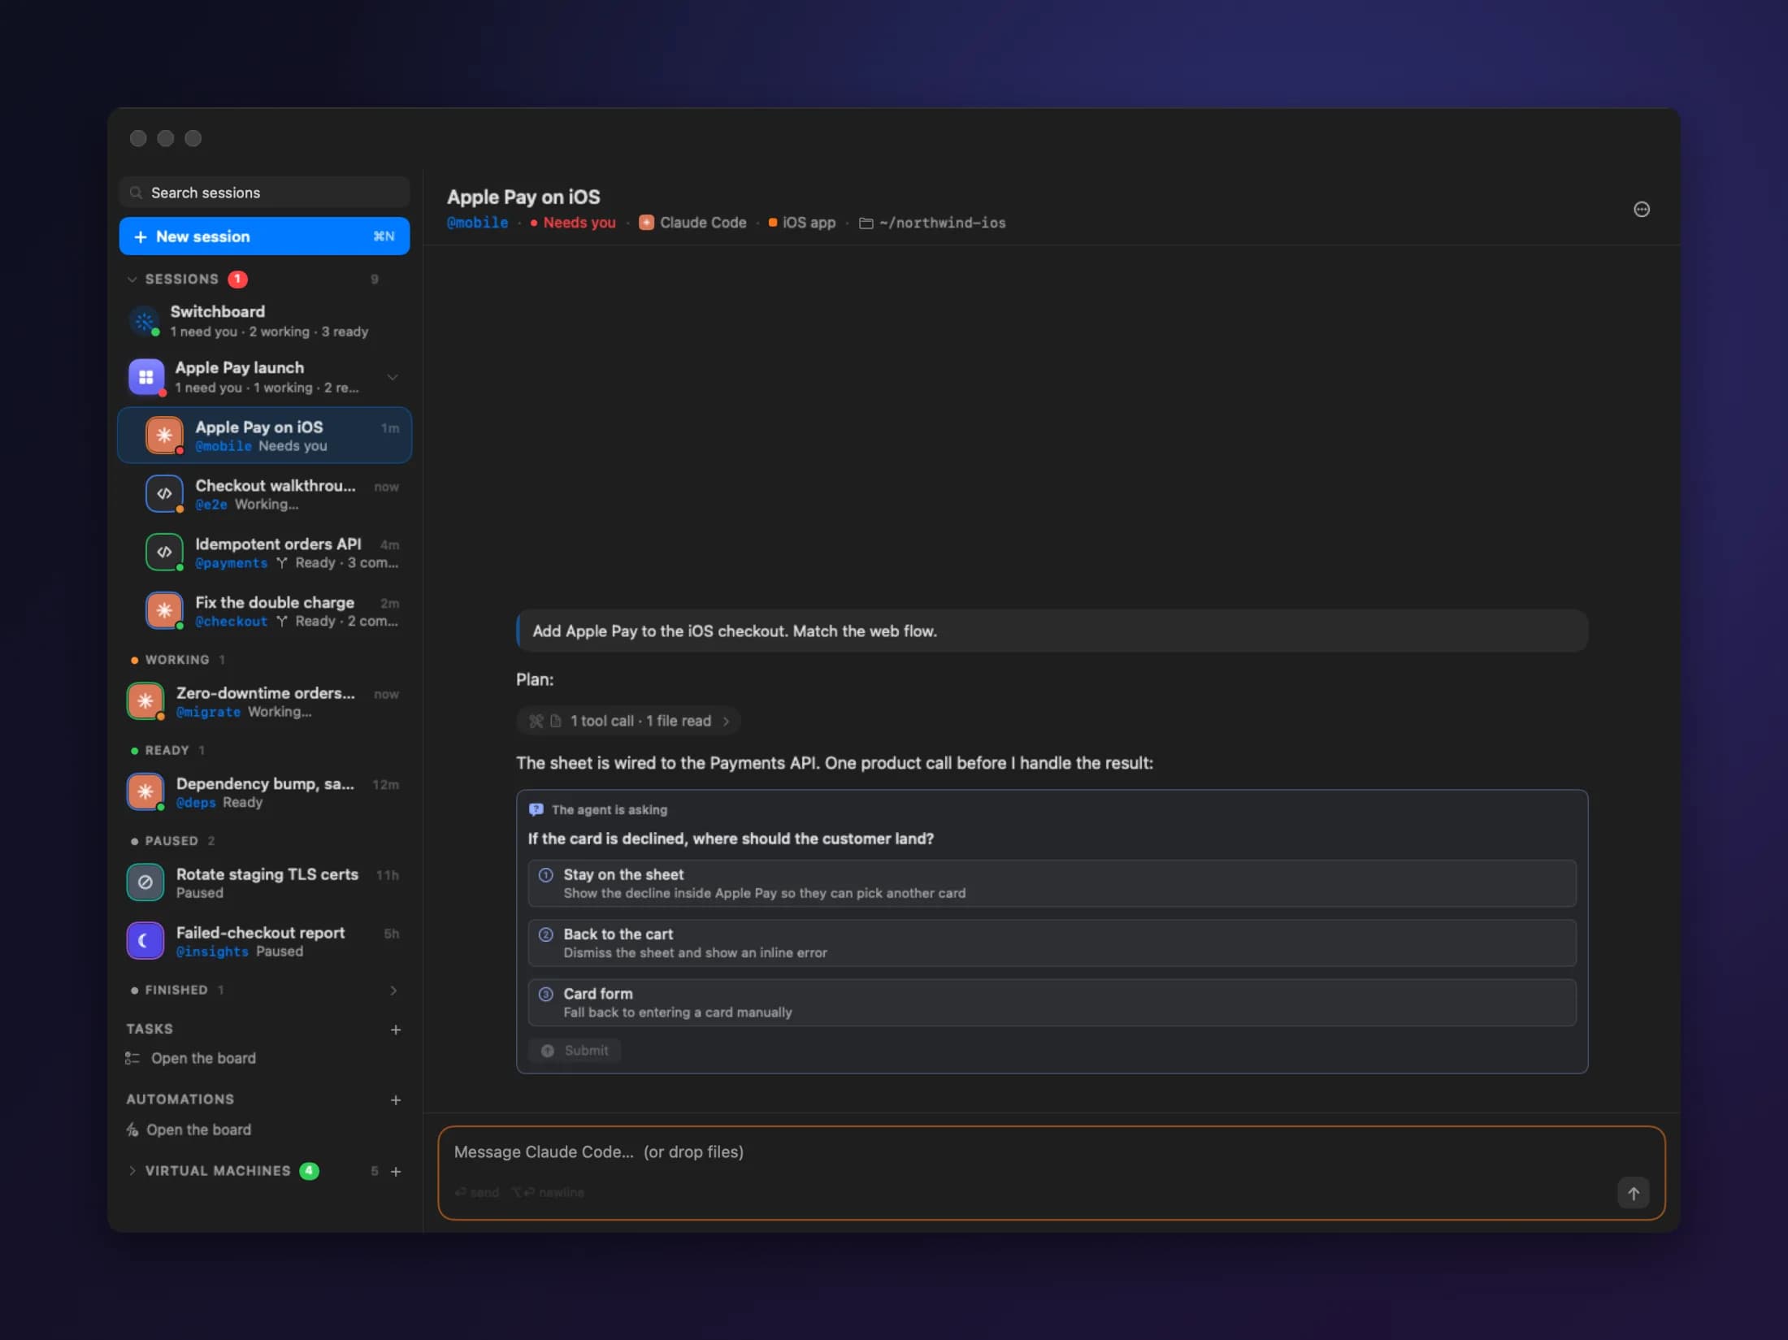Click the READY section heading
1788x1340 pixels.
(x=167, y=750)
